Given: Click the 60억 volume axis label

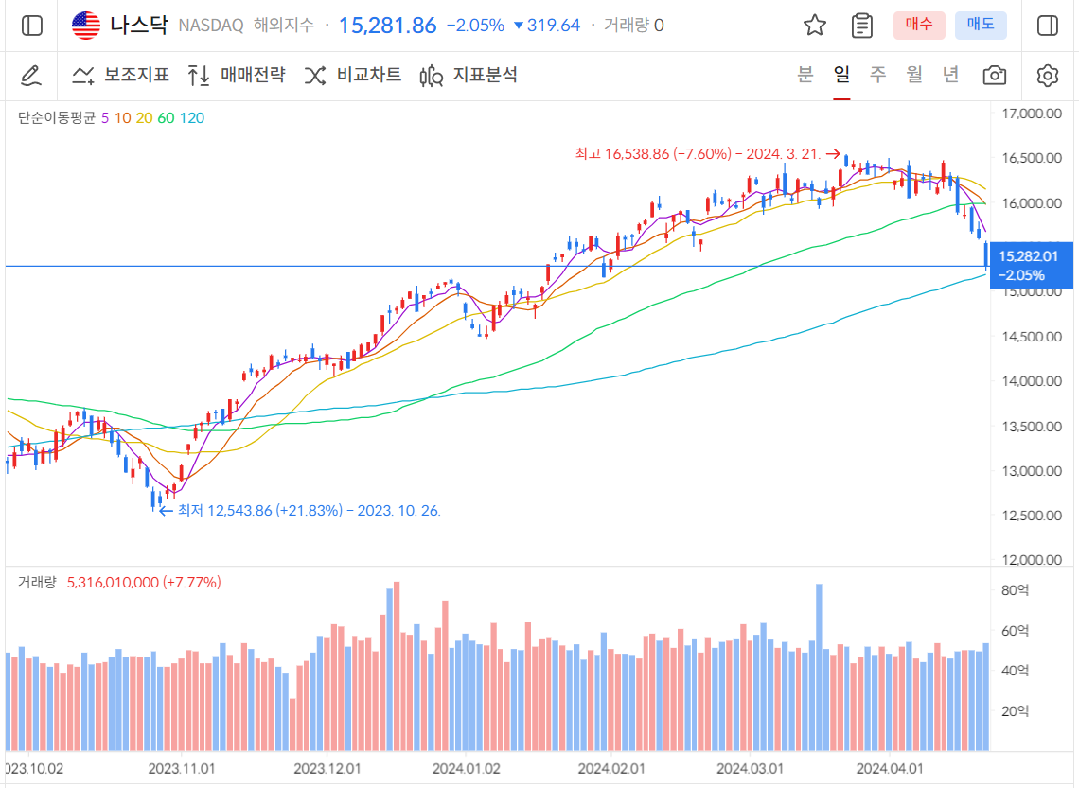Looking at the screenshot, I should click(x=1016, y=631).
